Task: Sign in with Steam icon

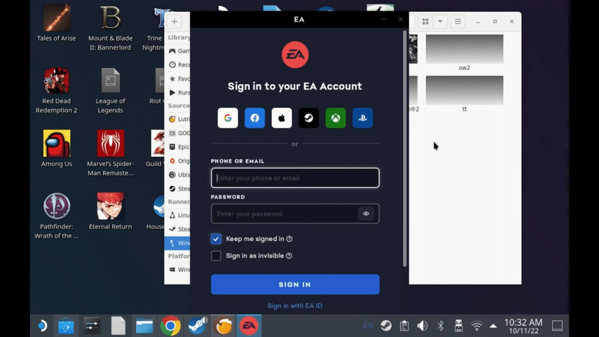Action: [309, 118]
